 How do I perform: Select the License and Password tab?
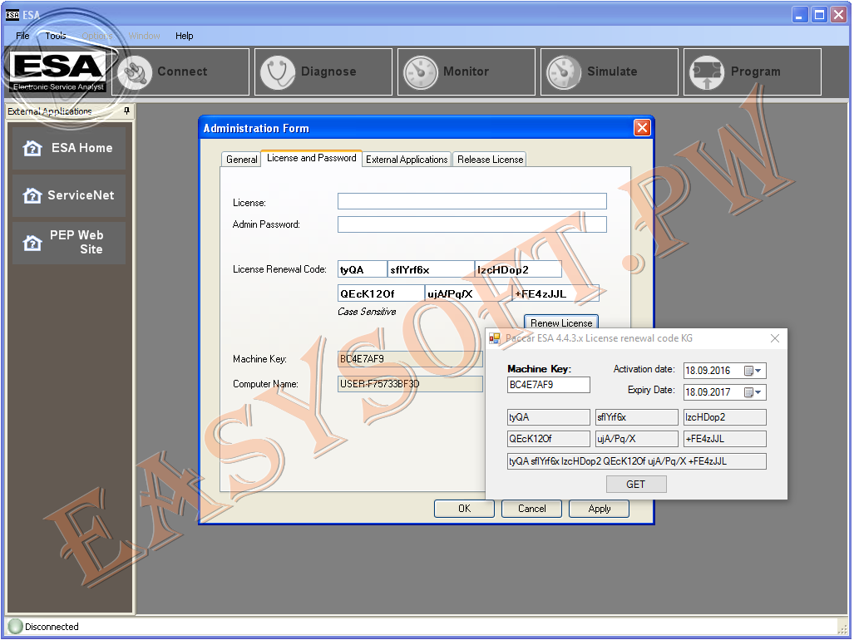tap(312, 158)
